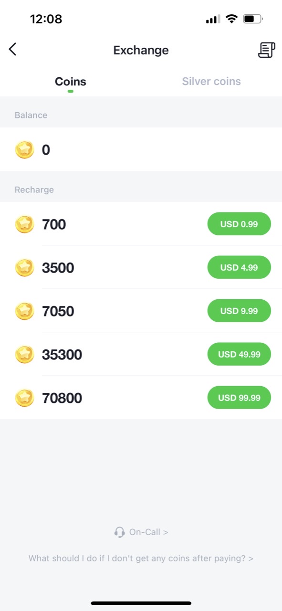Viewport: 282px width, 611px height.
Task: Buy 3500 coins for USD 4.99
Action: pos(239,267)
